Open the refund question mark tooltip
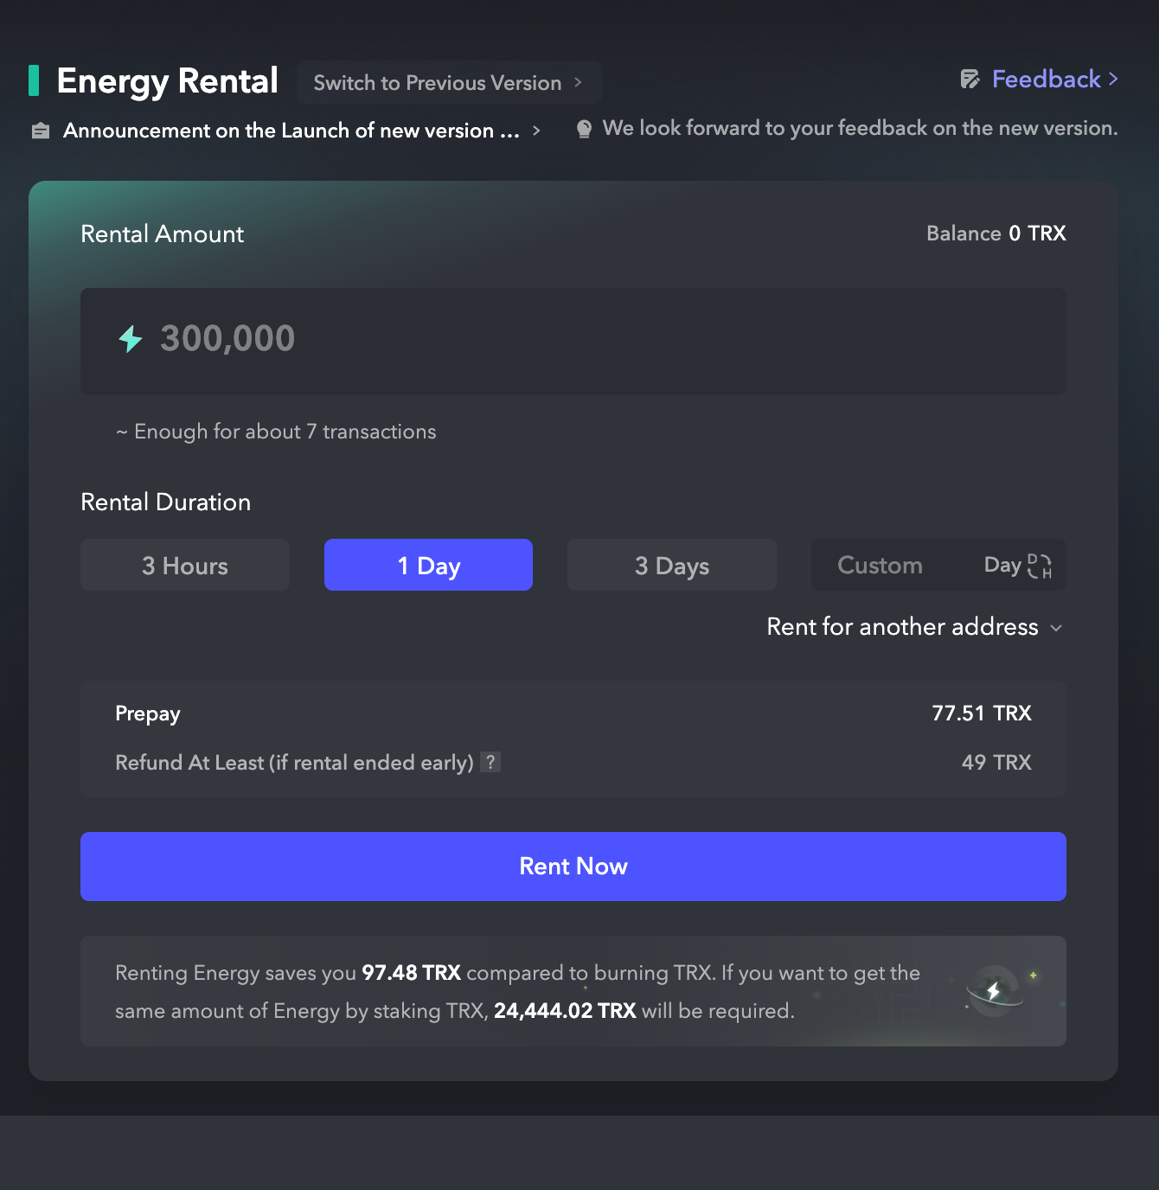Screen dimensions: 1159x1190 [x=490, y=762]
